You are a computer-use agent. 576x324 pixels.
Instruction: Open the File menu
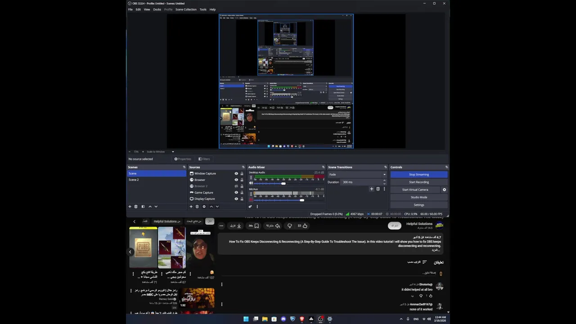pos(130,9)
